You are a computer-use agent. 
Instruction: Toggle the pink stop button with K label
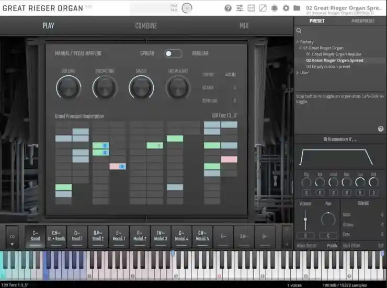click(118, 166)
